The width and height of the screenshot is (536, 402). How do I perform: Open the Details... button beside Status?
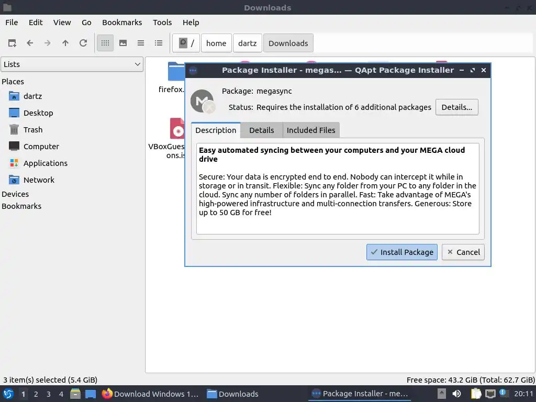[x=456, y=107]
